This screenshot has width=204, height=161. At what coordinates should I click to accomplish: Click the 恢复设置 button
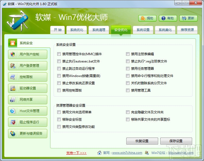(142, 141)
